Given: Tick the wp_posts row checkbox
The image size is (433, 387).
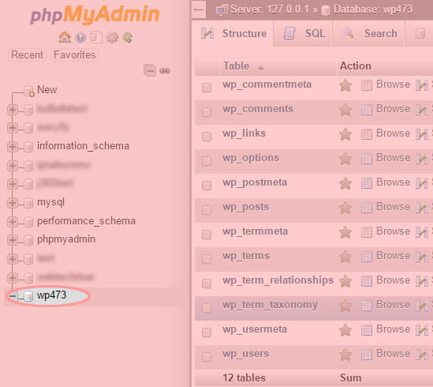Looking at the screenshot, I should point(207,210).
